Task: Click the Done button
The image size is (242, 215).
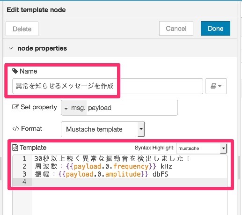Action: click(x=215, y=29)
